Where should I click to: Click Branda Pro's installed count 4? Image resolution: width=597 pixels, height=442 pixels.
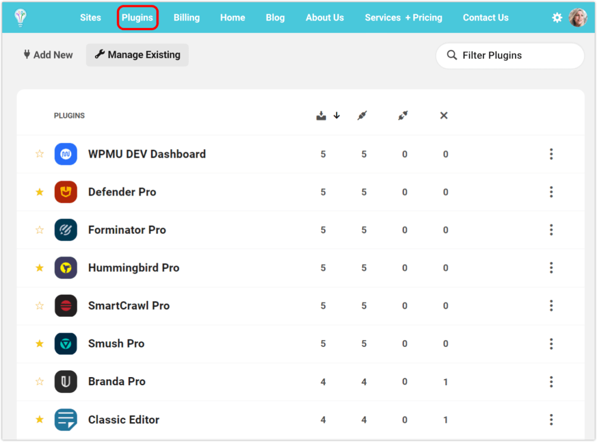click(324, 382)
